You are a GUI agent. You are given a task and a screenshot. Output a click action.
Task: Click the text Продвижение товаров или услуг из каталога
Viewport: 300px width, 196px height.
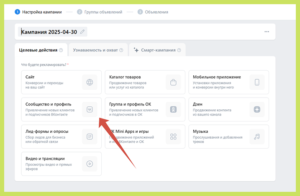128,85
